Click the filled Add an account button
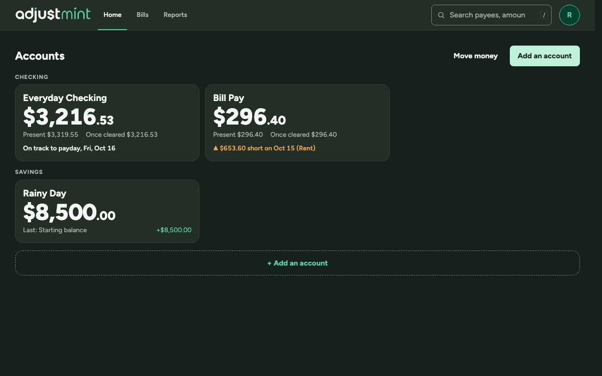 pyautogui.click(x=545, y=56)
